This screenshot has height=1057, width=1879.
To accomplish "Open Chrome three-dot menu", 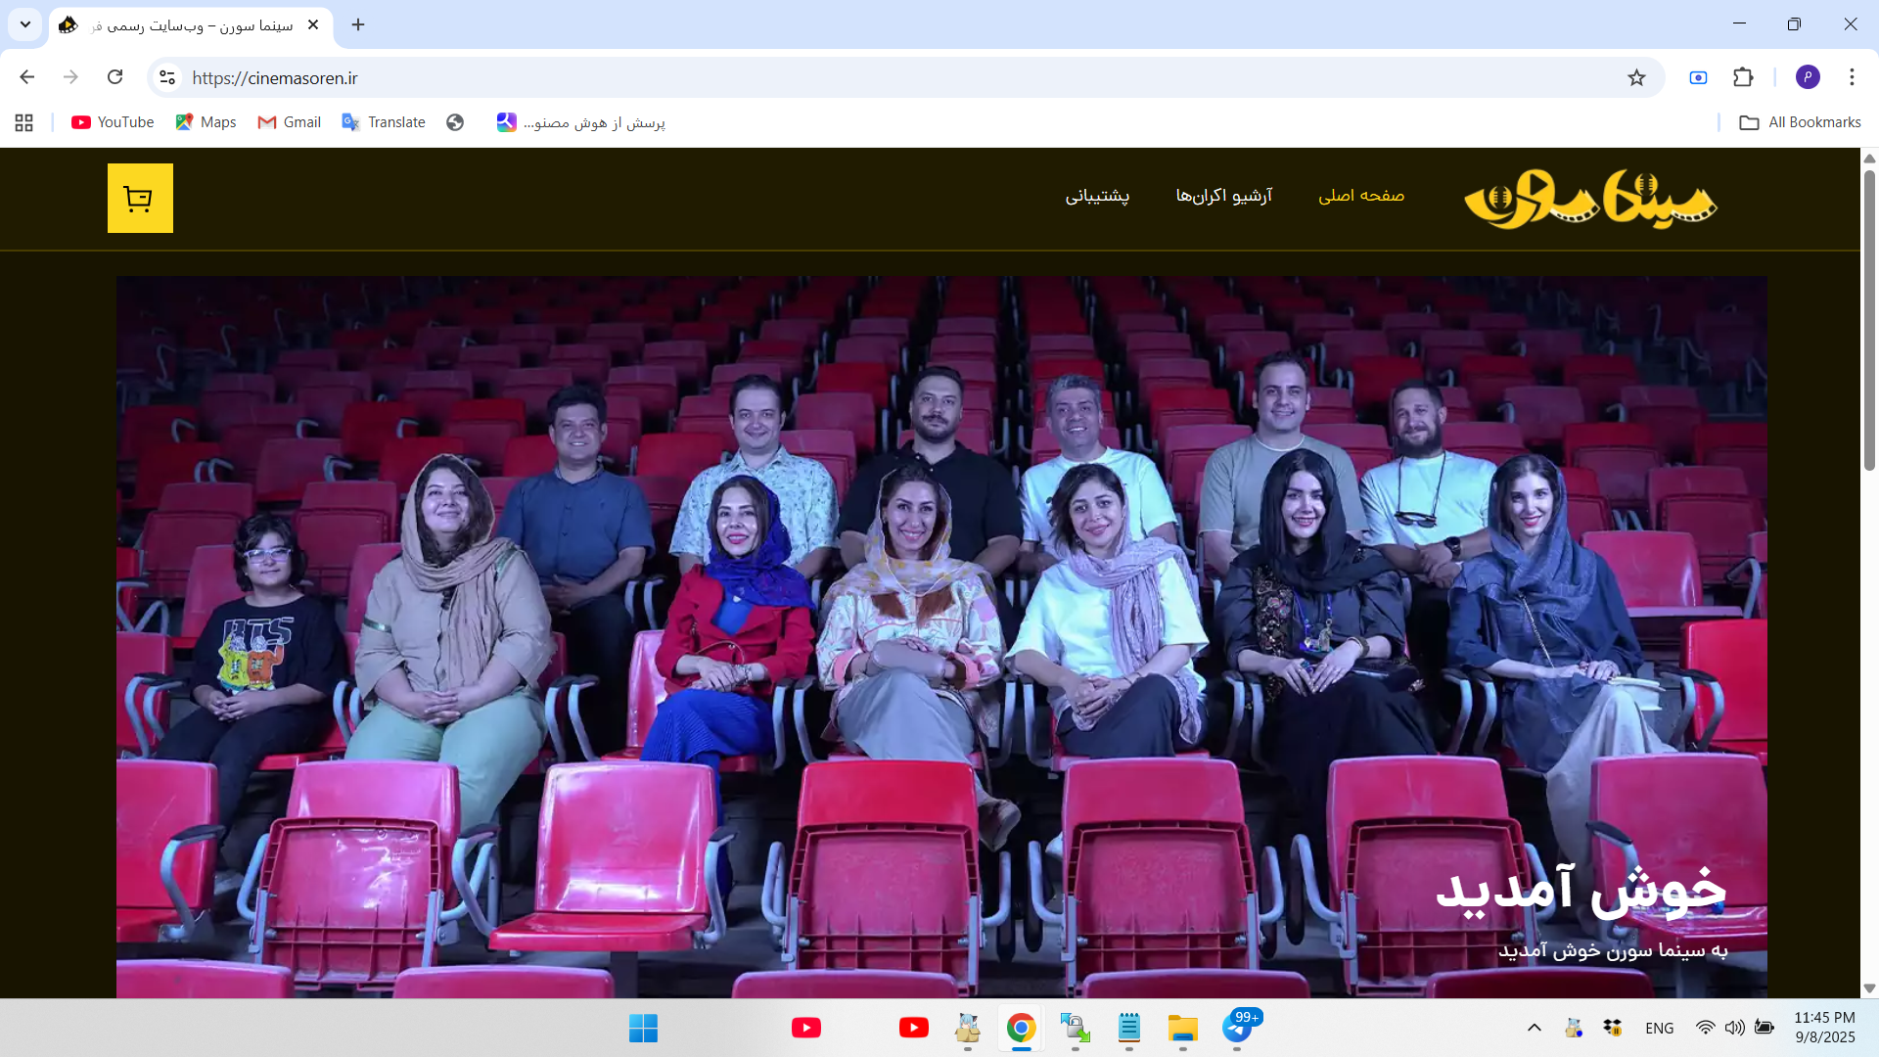I will pos(1852,77).
